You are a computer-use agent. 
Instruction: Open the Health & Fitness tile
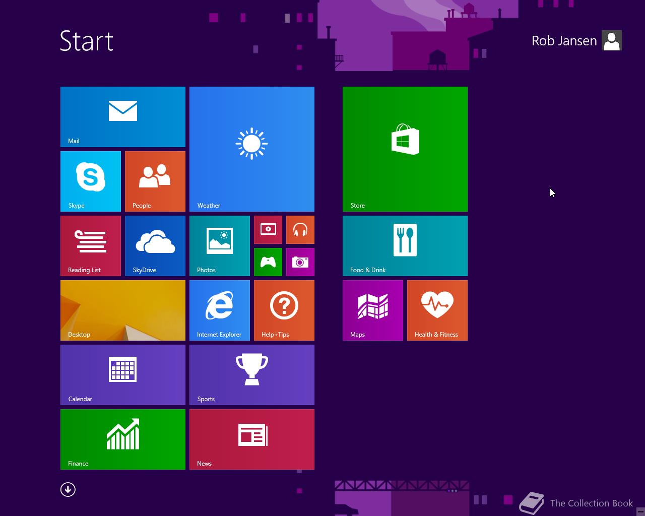(437, 310)
